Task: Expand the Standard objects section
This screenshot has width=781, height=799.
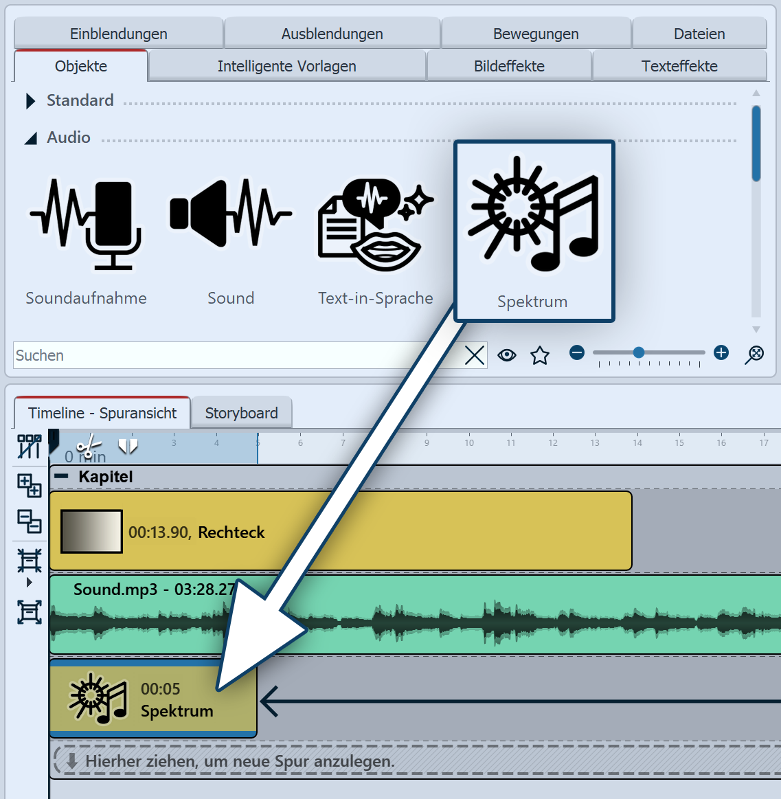Action: click(x=30, y=101)
